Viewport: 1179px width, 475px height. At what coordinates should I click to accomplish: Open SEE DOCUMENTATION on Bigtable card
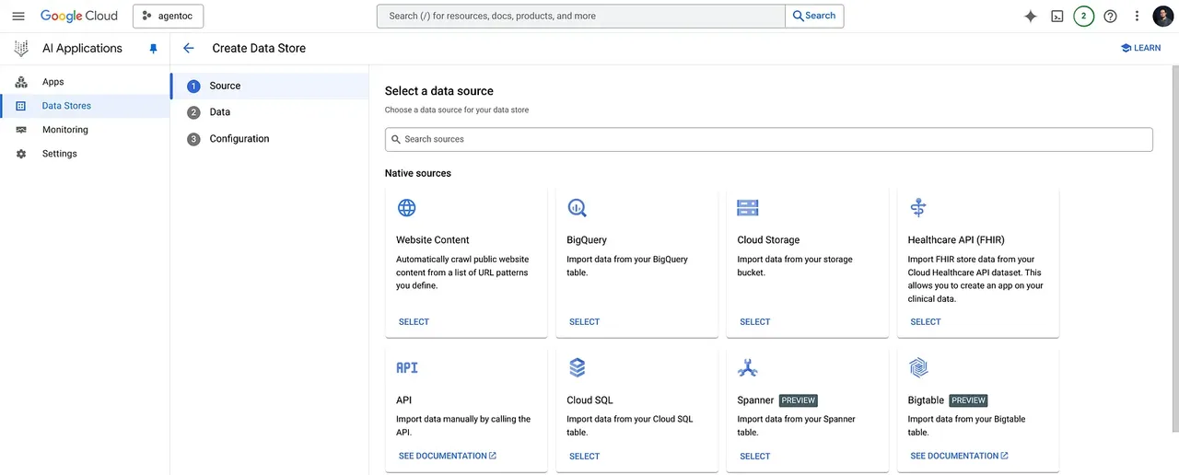pyautogui.click(x=959, y=456)
